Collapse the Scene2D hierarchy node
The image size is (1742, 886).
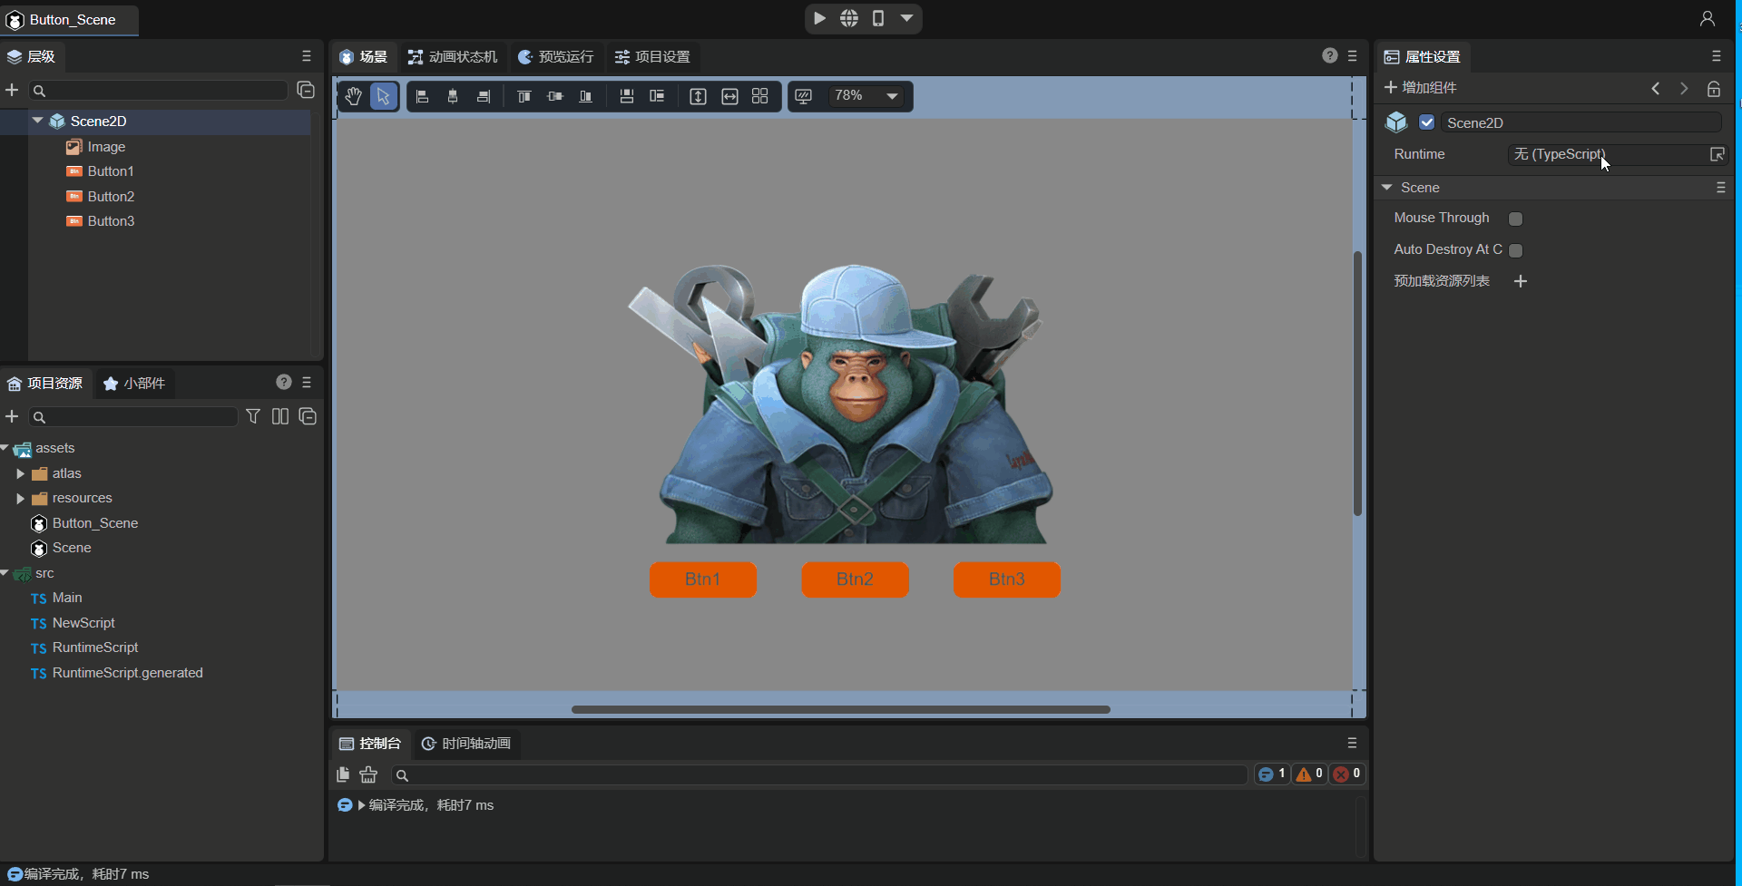(x=38, y=121)
